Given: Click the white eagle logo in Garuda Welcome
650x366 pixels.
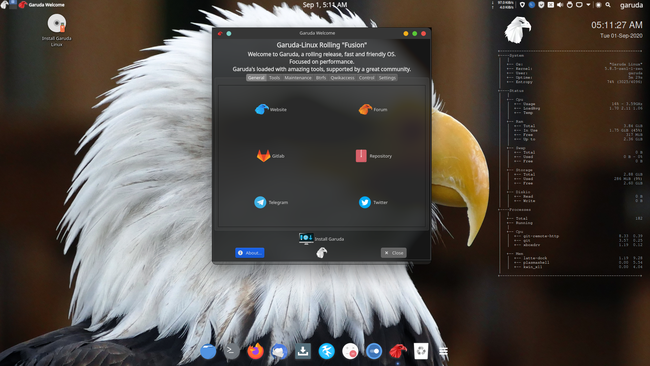Looking at the screenshot, I should (x=322, y=252).
